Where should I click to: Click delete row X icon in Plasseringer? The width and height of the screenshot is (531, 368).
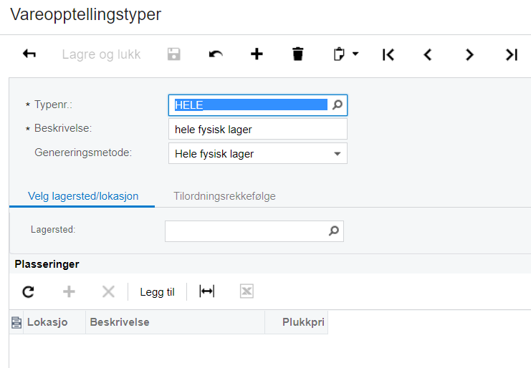point(108,291)
